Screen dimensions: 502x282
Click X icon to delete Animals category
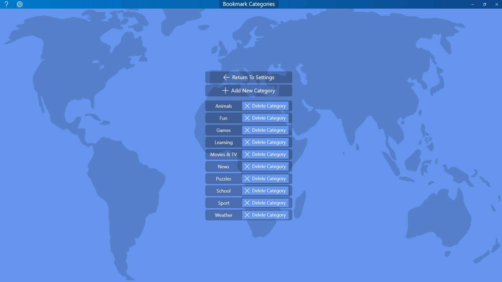[x=247, y=106]
